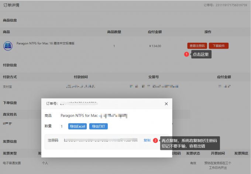
Task: Click the 个人 invoice title cell
Action: click(x=45, y=163)
